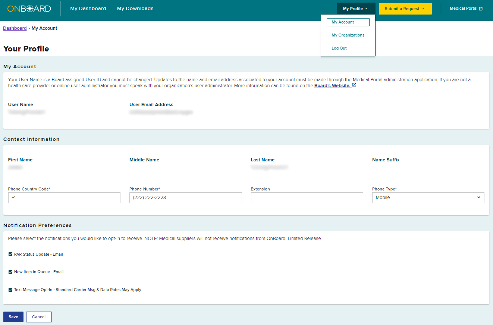Image resolution: width=493 pixels, height=325 pixels.
Task: Toggle PAR Status Update Email checkbox
Action: (x=10, y=254)
